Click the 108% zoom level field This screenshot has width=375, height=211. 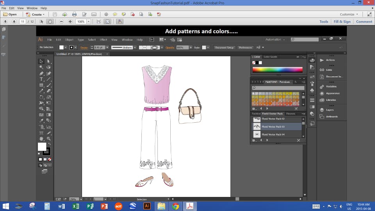[x=81, y=21]
